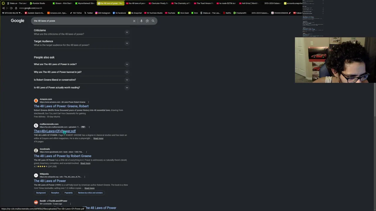
Task: Open the 1K YouTube Studio bookmark
Action: [153, 13]
